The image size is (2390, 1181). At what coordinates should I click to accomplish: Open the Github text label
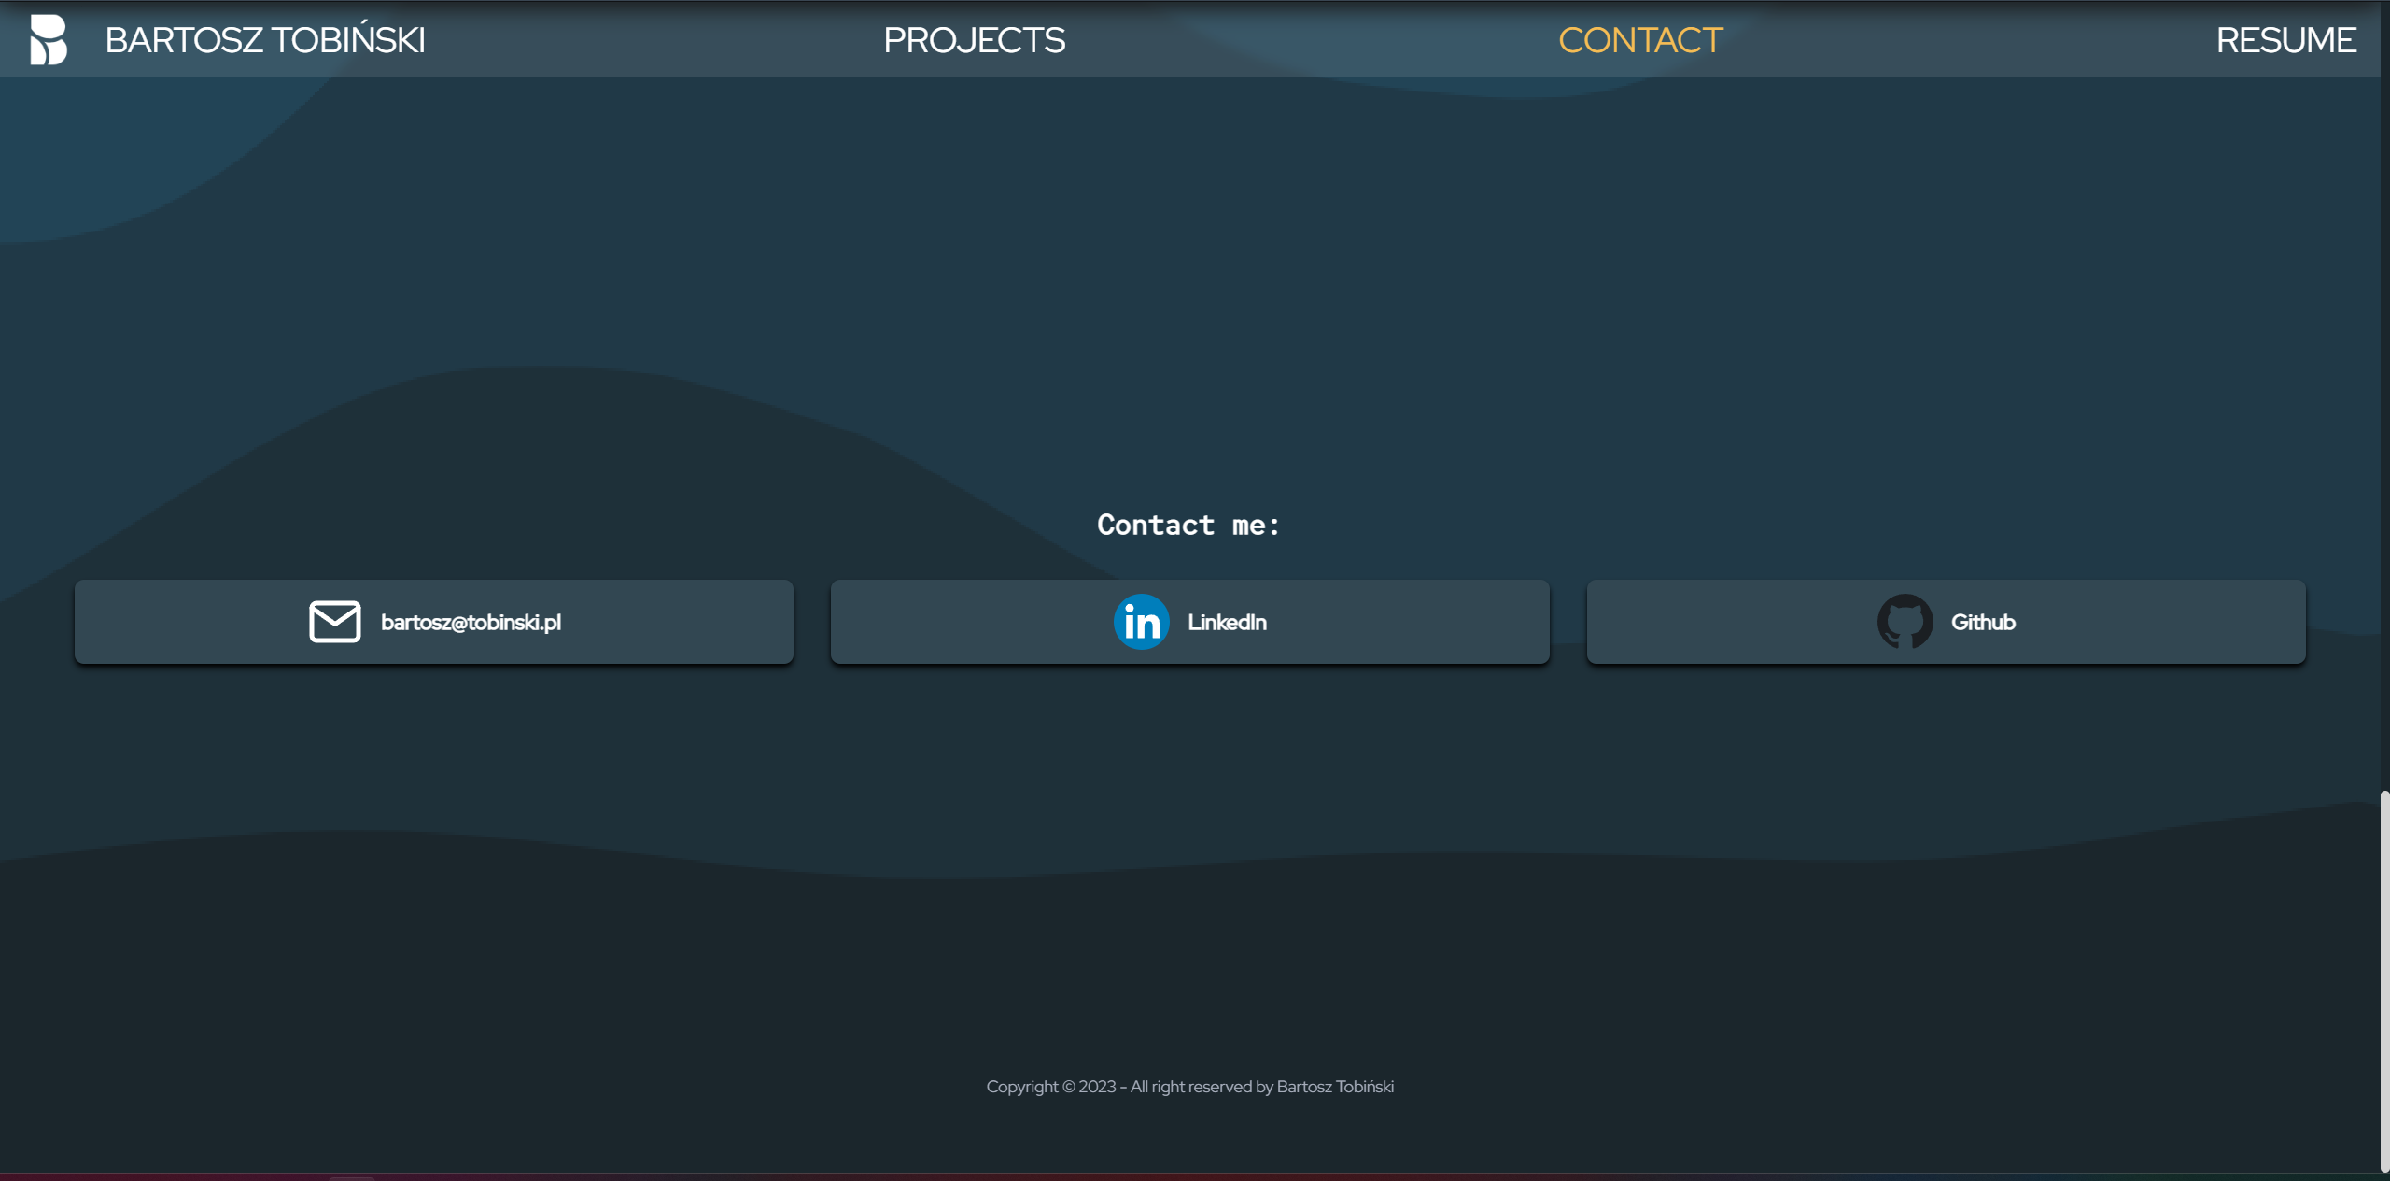(1983, 623)
